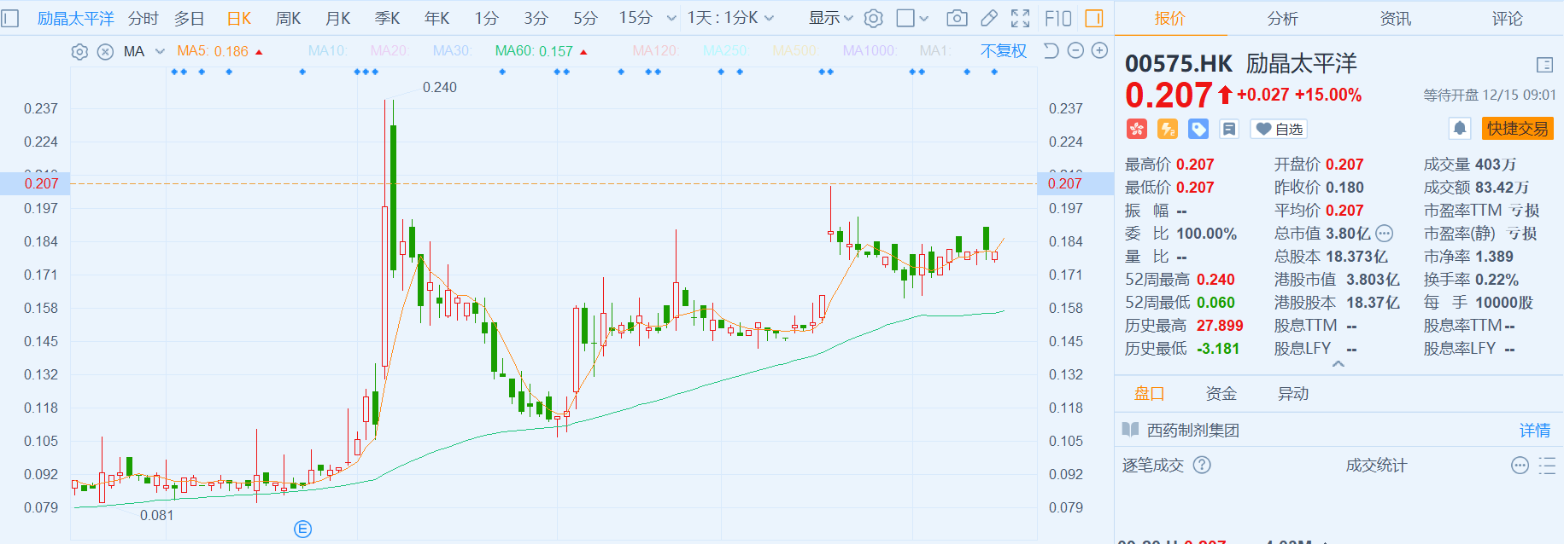Toggle MA60 line visibility
This screenshot has height=544, width=1564.
click(x=542, y=51)
